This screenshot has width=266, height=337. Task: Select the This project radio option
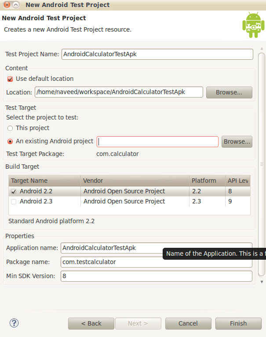(10, 128)
